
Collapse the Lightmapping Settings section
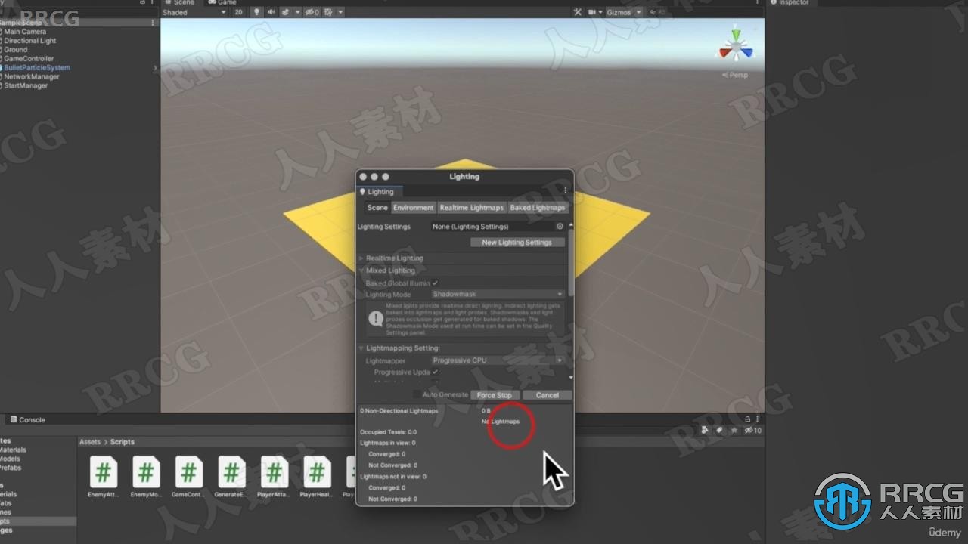coord(403,348)
